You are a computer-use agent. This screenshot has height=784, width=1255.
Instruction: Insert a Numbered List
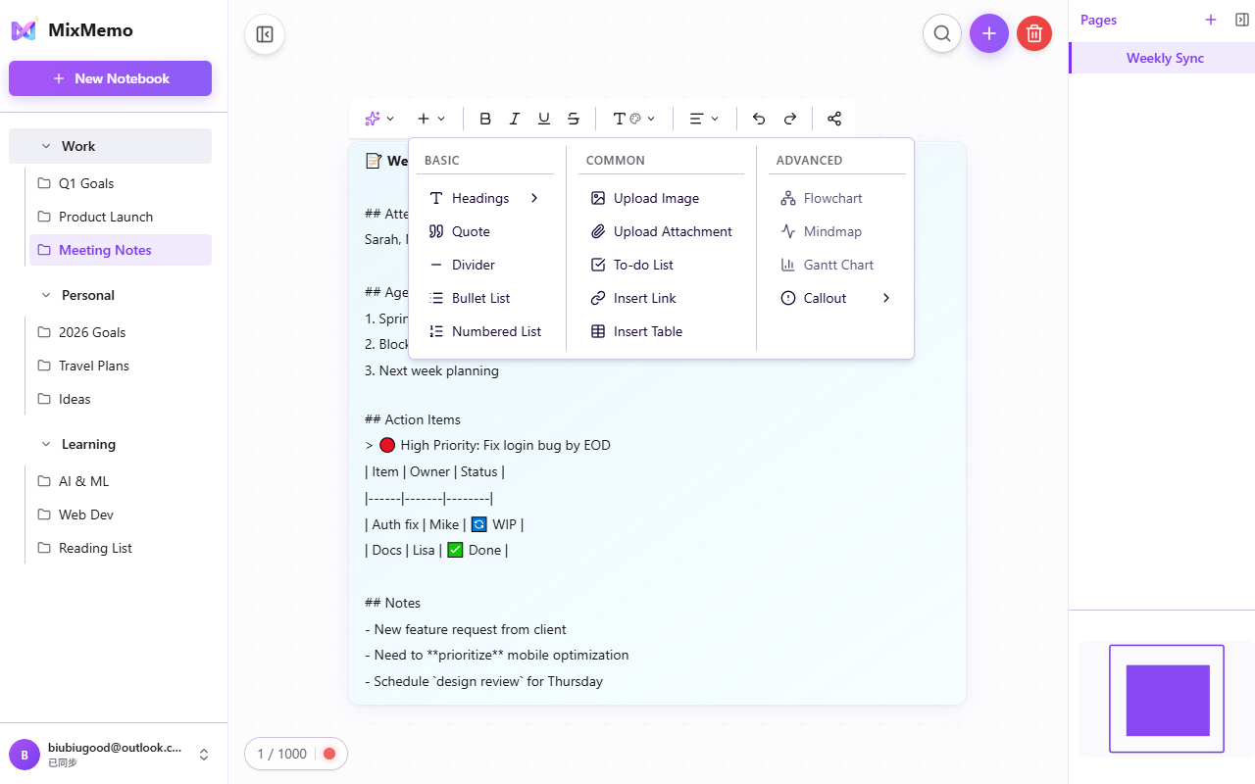click(x=485, y=331)
